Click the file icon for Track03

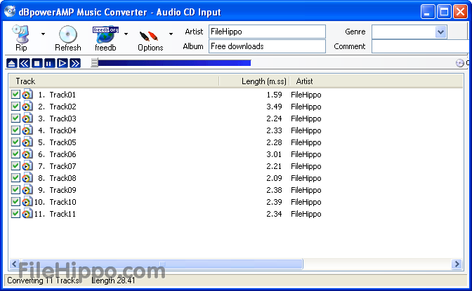point(27,118)
